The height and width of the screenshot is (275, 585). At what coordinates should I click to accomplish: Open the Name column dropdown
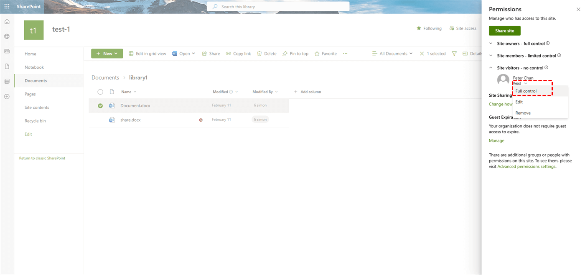pos(129,92)
